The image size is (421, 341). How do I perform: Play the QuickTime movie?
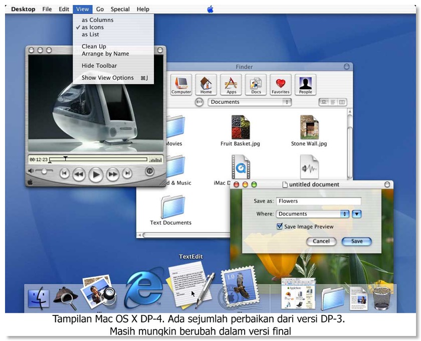coord(96,175)
